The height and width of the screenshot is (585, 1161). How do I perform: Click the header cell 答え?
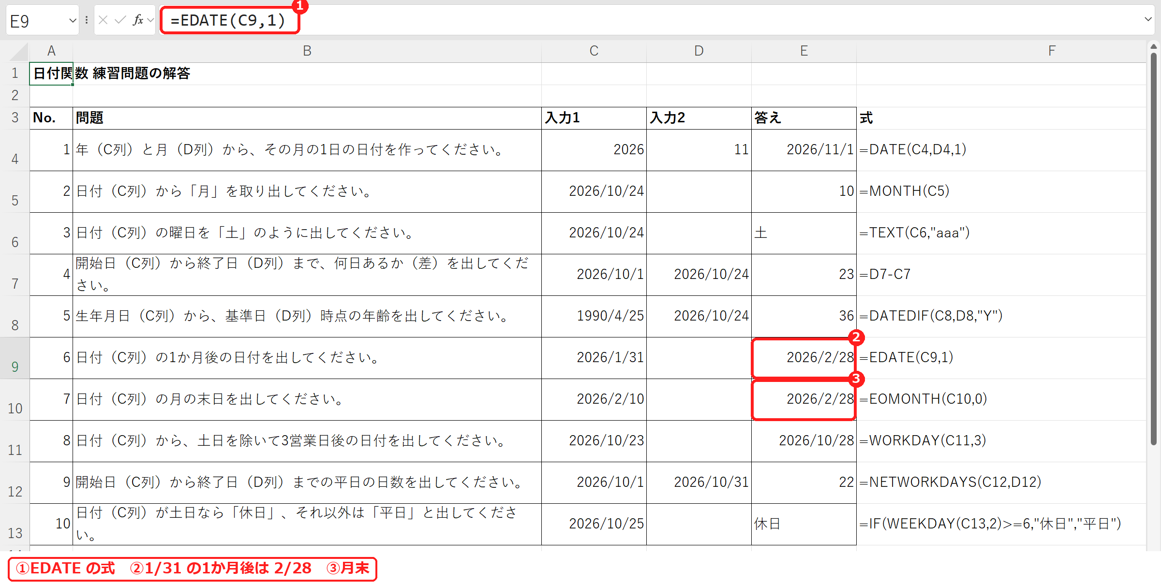coord(804,118)
